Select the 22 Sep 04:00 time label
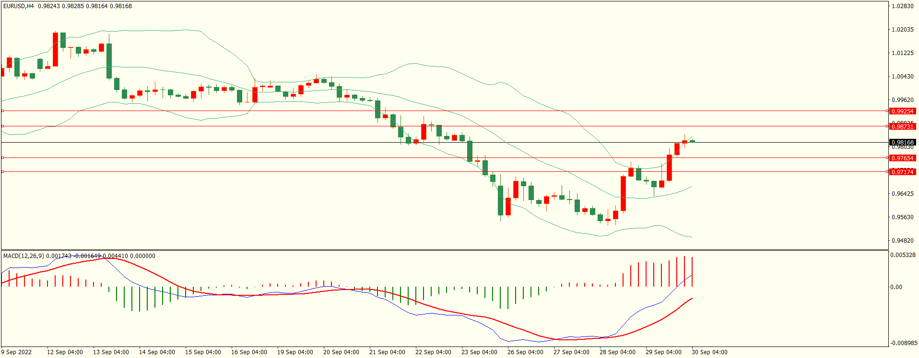 click(x=433, y=352)
